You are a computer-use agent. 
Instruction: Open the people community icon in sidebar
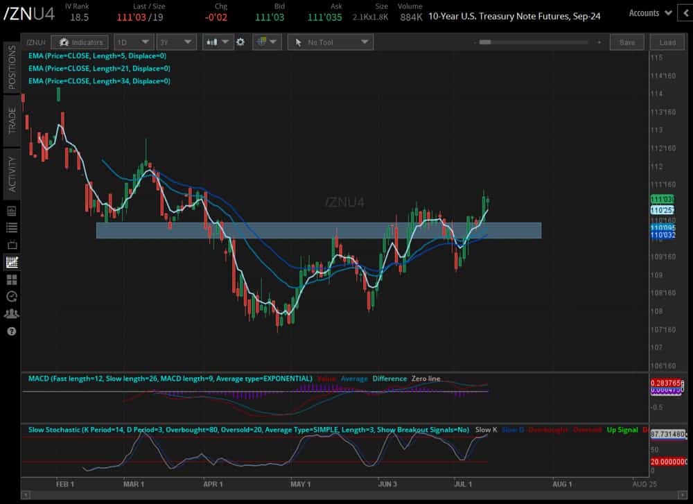pyautogui.click(x=12, y=313)
